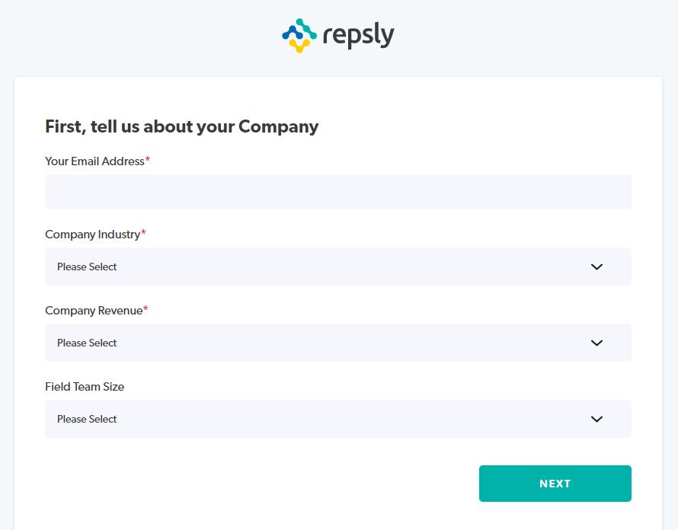Click 'Please Select' under Company Revenue
The image size is (678, 530).
87,343
